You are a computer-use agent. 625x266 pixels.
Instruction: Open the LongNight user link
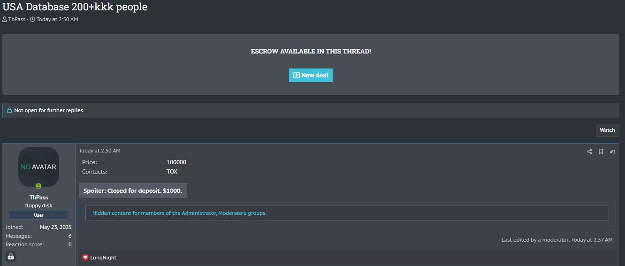click(103, 258)
